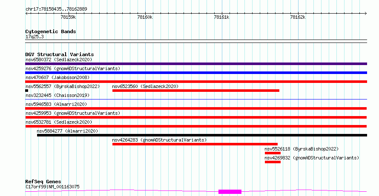This screenshot has width=379, height=196.
Task: Click the ruler's right arrowhead
Action: (x=366, y=14)
